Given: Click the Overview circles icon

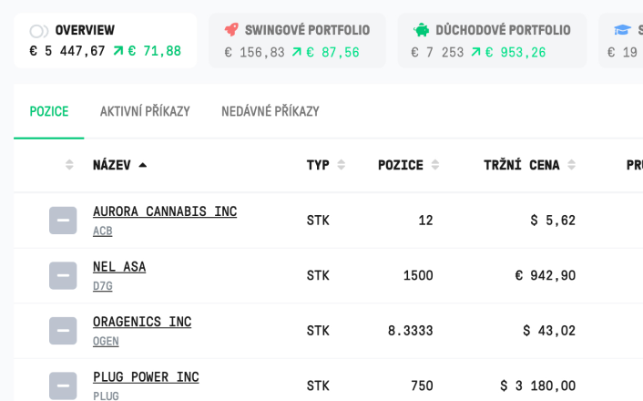Looking at the screenshot, I should [x=39, y=31].
